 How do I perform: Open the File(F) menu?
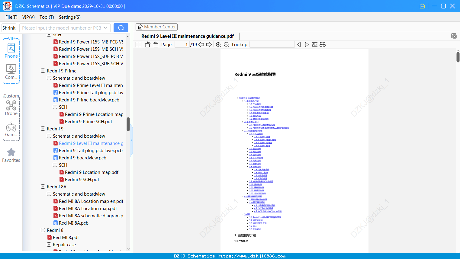point(11,17)
